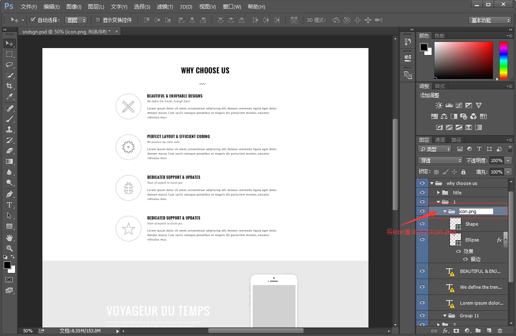Screen dimensions: 516x336
Task: Open the 基本功能 workspace dropdown
Action: [x=490, y=20]
